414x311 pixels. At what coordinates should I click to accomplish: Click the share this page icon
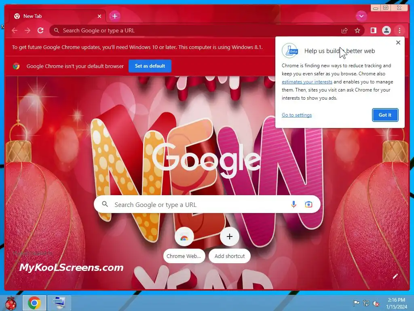pyautogui.click(x=344, y=31)
